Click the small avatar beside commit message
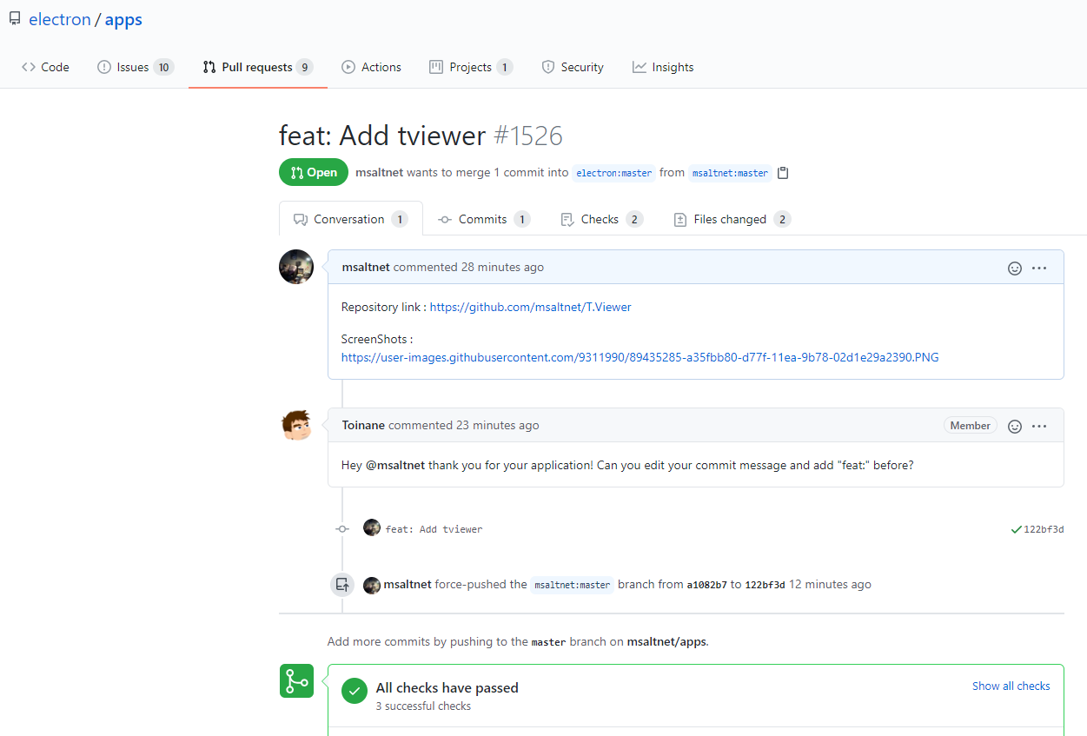 click(372, 527)
